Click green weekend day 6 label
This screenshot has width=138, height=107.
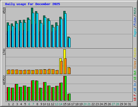29,104
